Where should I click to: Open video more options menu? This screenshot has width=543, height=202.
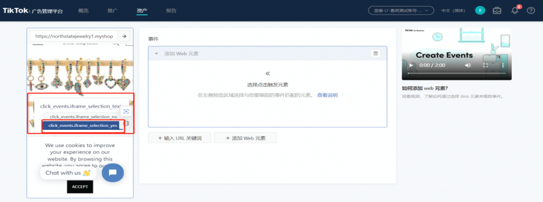[503, 65]
